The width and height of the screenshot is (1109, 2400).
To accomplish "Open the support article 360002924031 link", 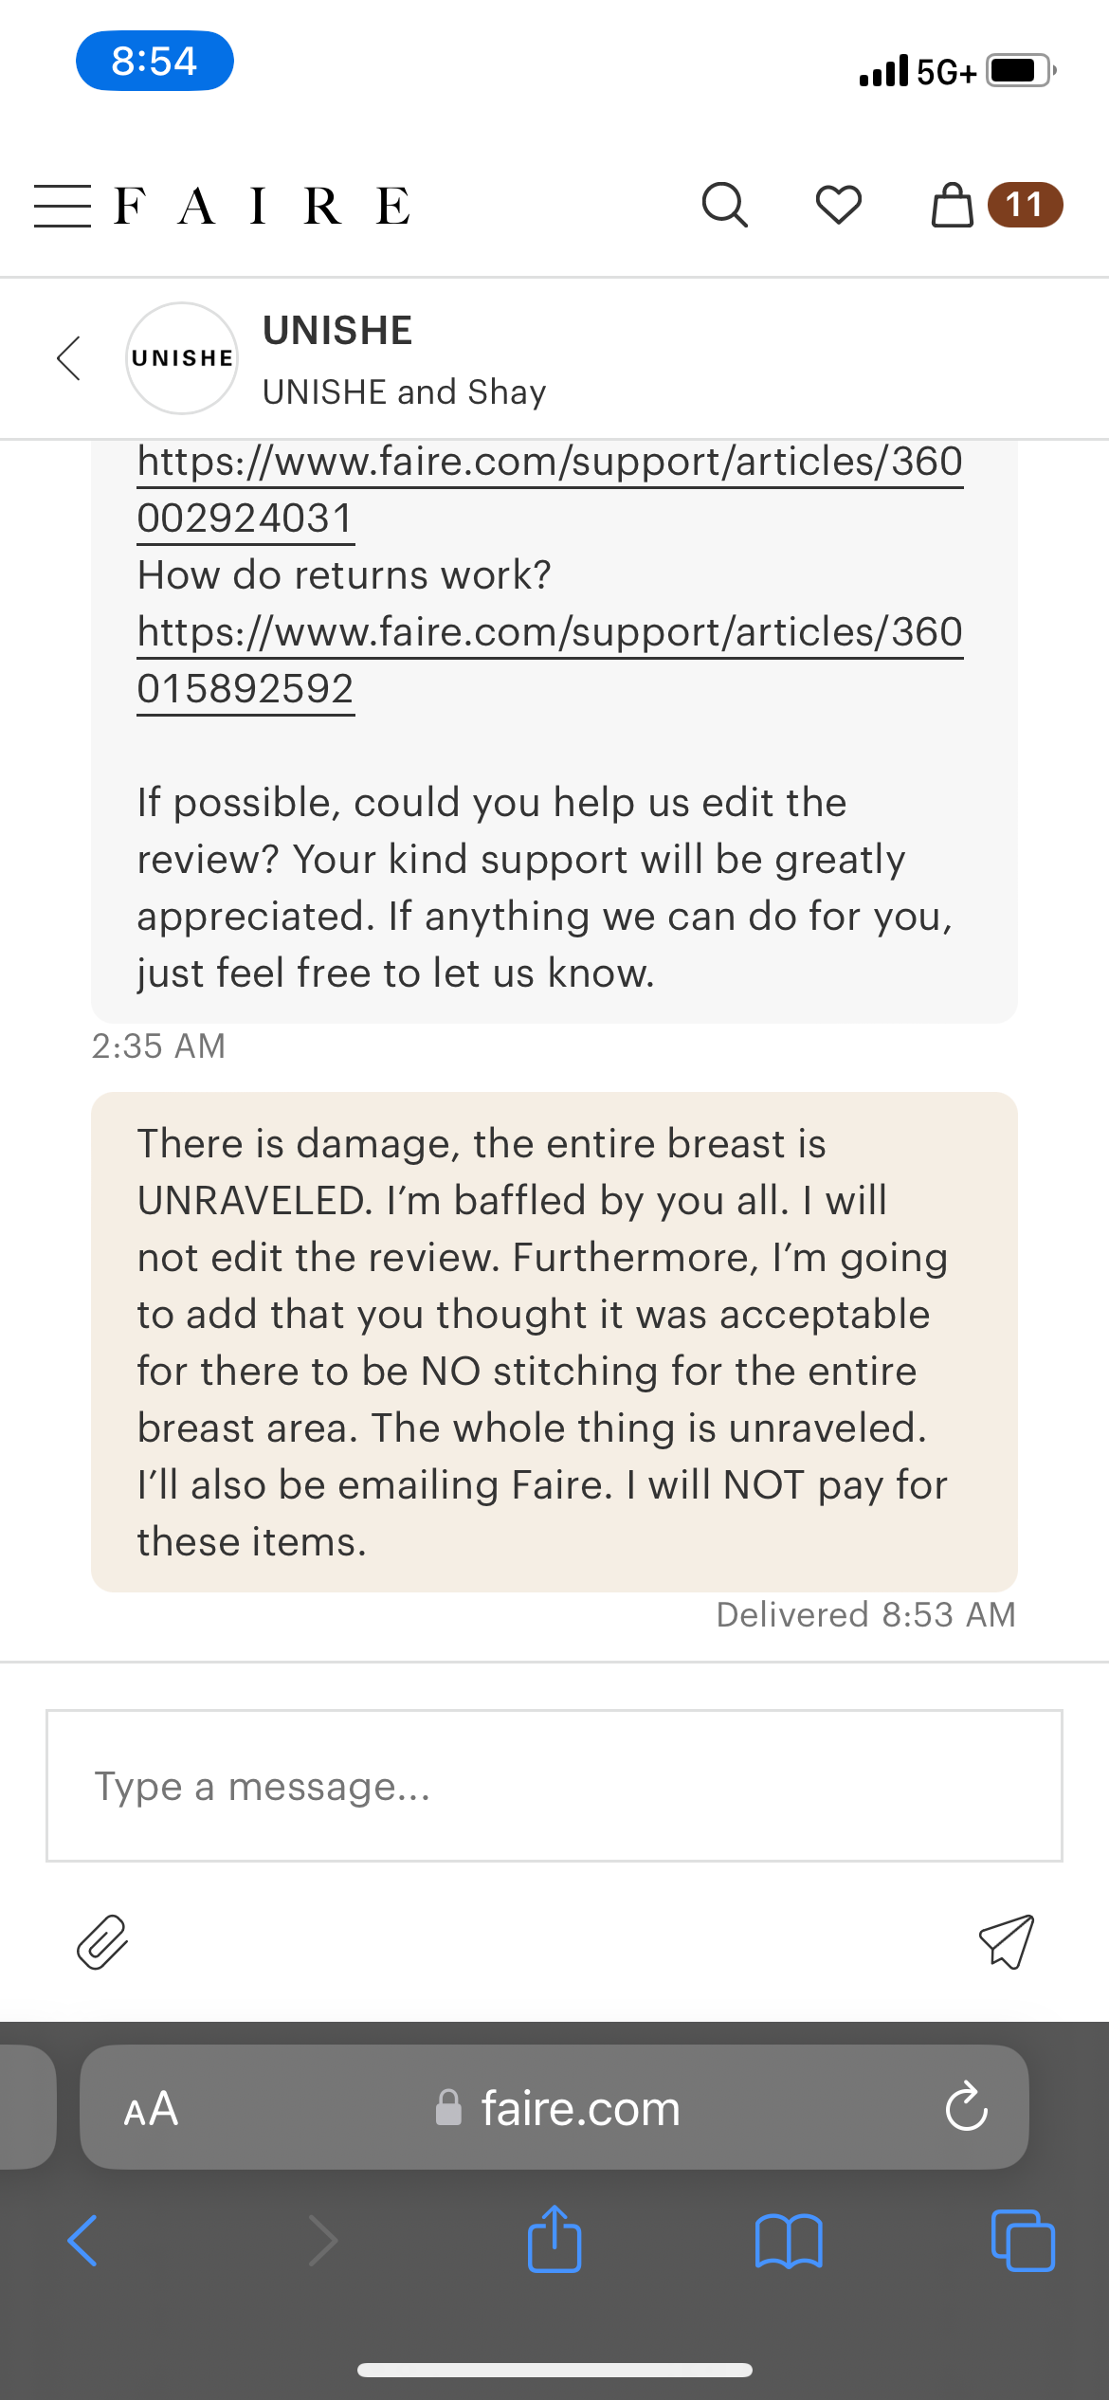I will pyautogui.click(x=550, y=490).
